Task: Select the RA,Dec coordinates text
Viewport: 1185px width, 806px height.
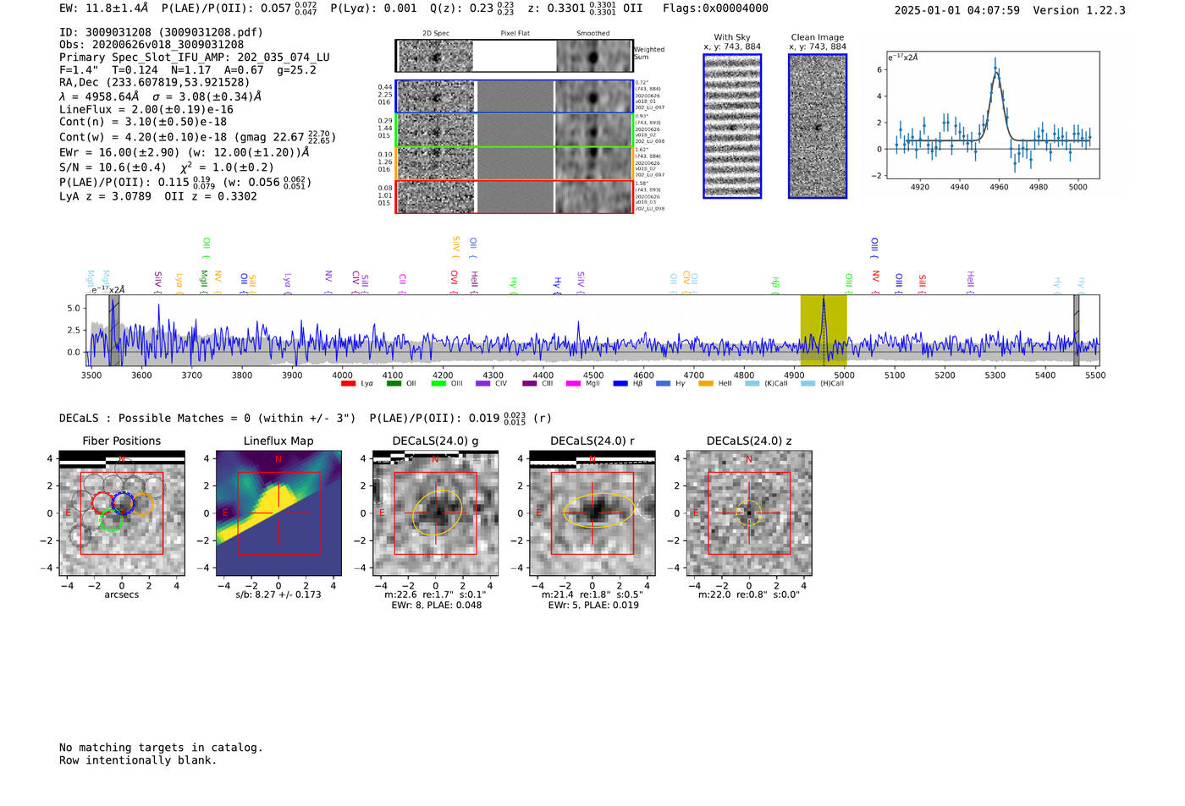Action: click(x=155, y=82)
